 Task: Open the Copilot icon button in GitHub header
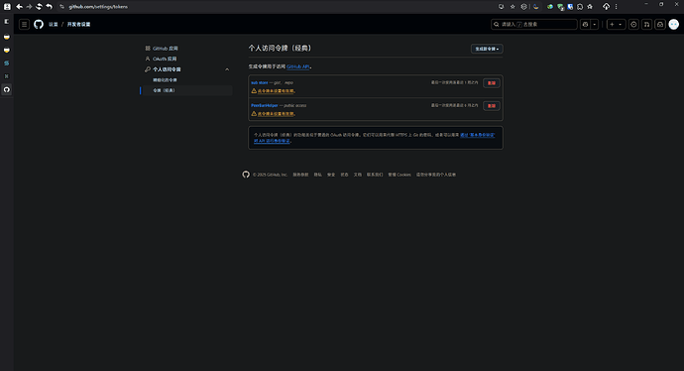click(586, 25)
